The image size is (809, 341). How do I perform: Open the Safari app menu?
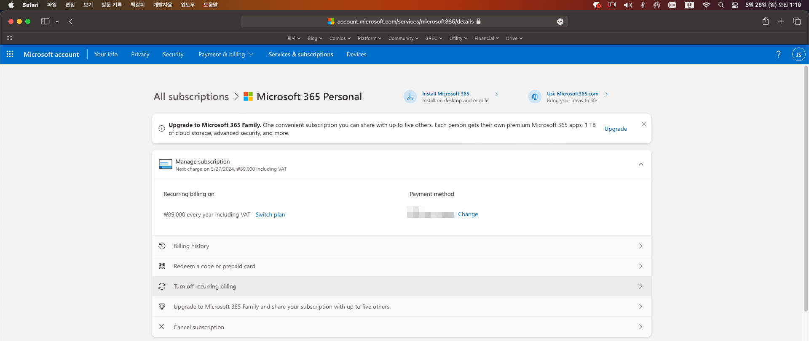30,5
